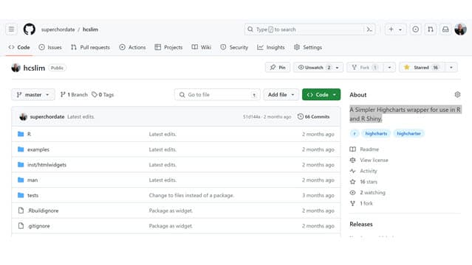
Task: Click the R folder icon
Action: tap(21, 134)
